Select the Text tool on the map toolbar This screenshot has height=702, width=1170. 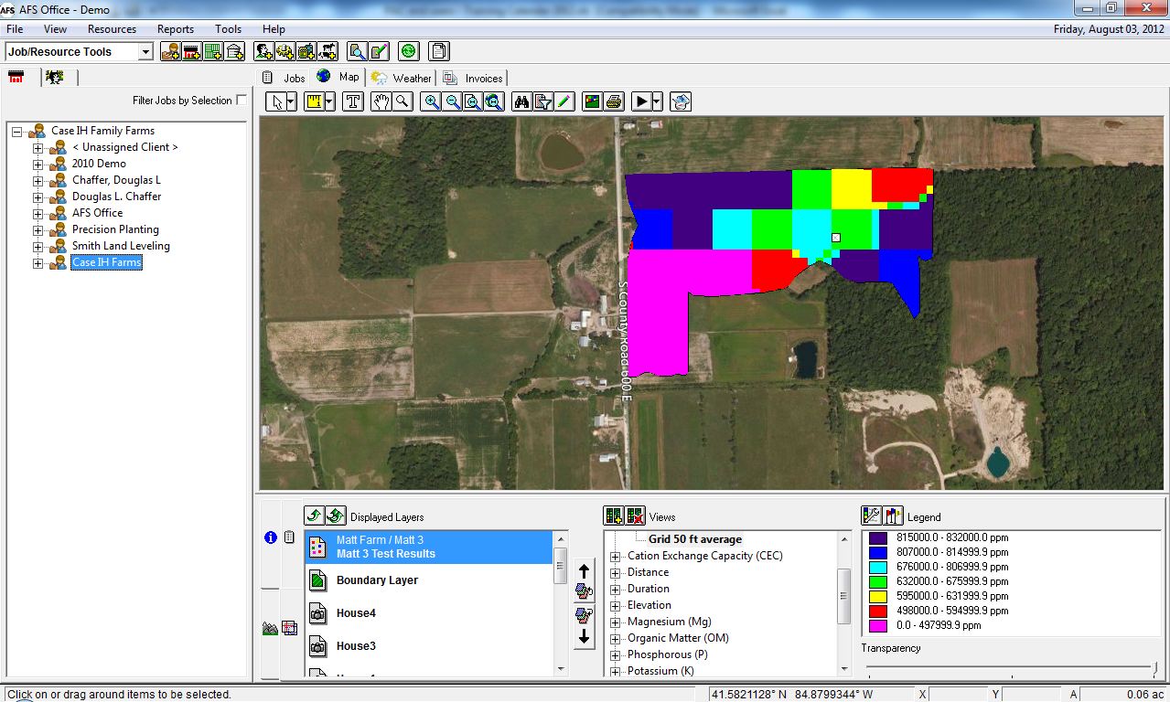tap(353, 101)
